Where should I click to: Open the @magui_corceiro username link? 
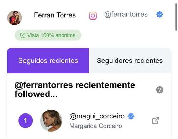click(97, 116)
